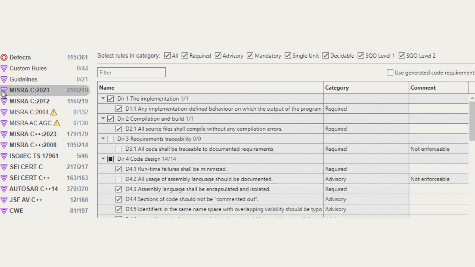Screen dimensions: 475x267
Task: Collapse the Dir 1 The implementation group
Action: tap(103, 99)
